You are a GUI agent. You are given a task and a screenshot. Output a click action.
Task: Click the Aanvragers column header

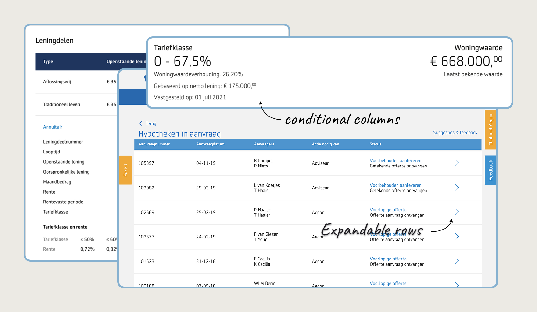click(x=264, y=144)
